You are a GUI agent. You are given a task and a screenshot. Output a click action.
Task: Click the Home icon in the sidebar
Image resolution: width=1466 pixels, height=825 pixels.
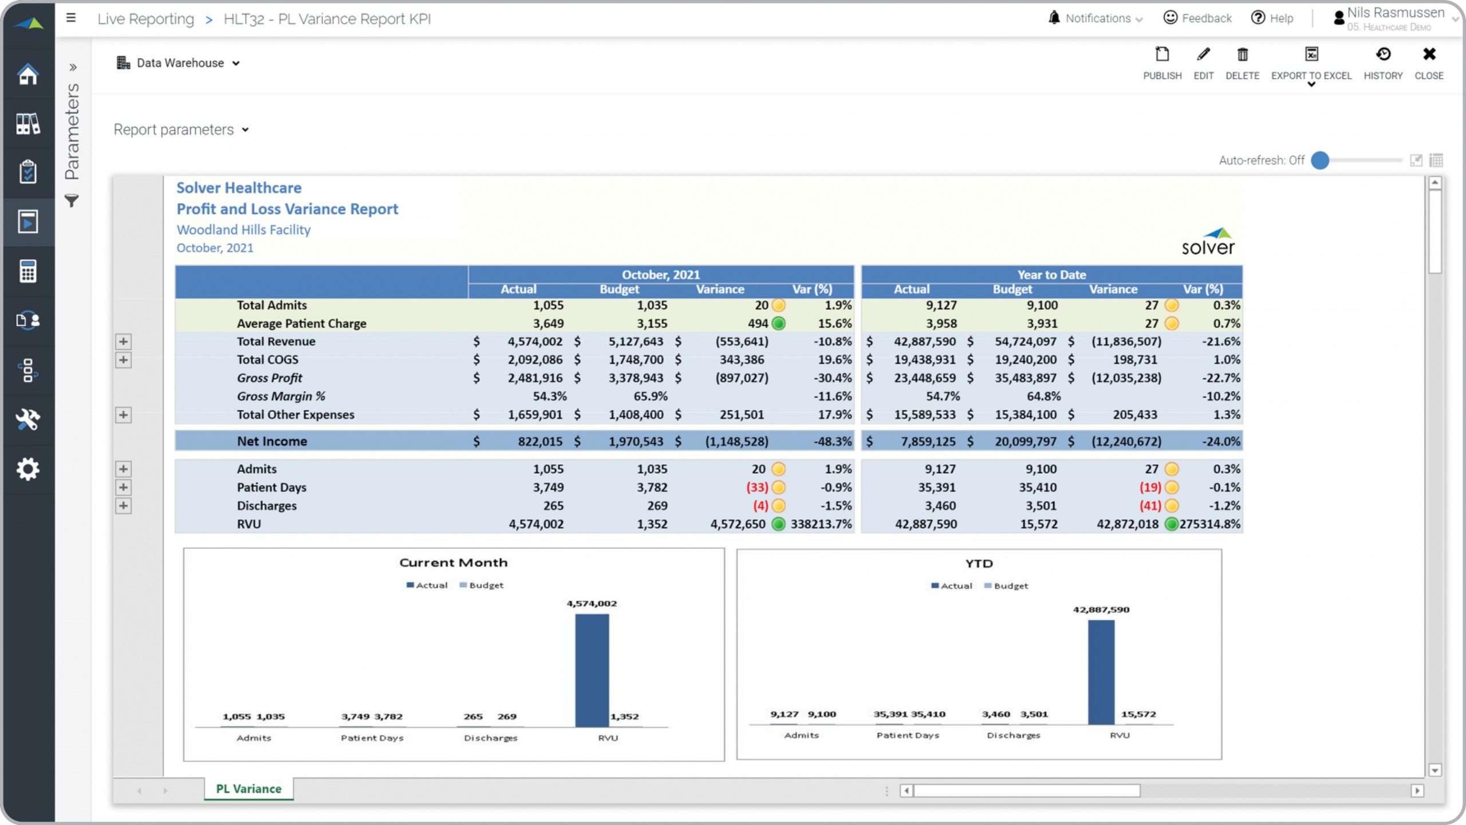pyautogui.click(x=27, y=74)
